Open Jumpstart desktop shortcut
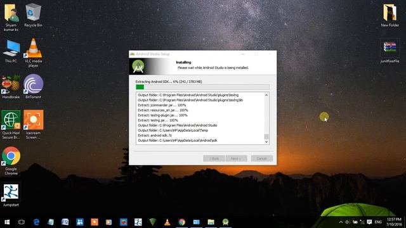The height and width of the screenshot is (228, 406). [x=11, y=195]
